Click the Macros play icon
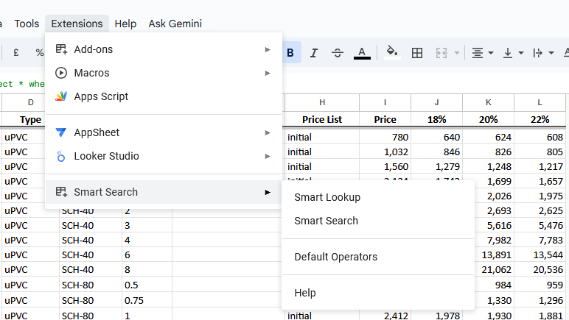 [x=61, y=73]
